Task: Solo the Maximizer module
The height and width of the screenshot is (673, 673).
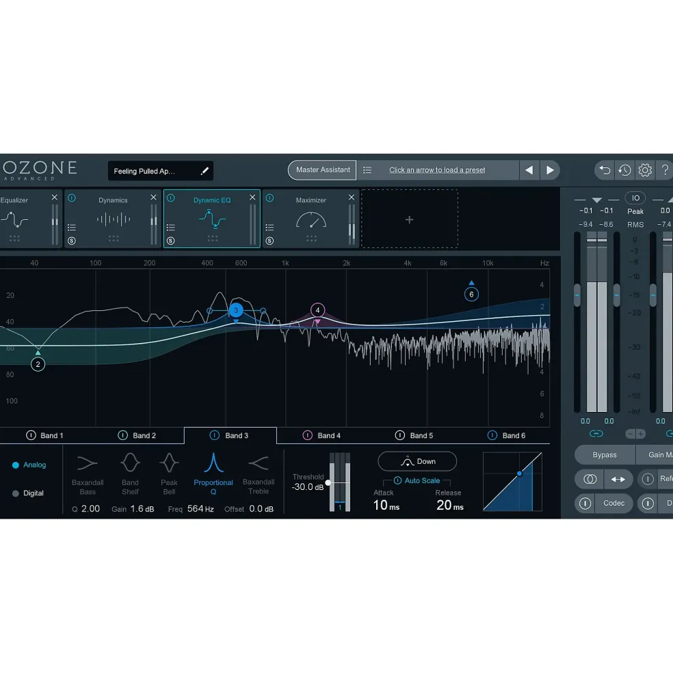Action: point(269,241)
